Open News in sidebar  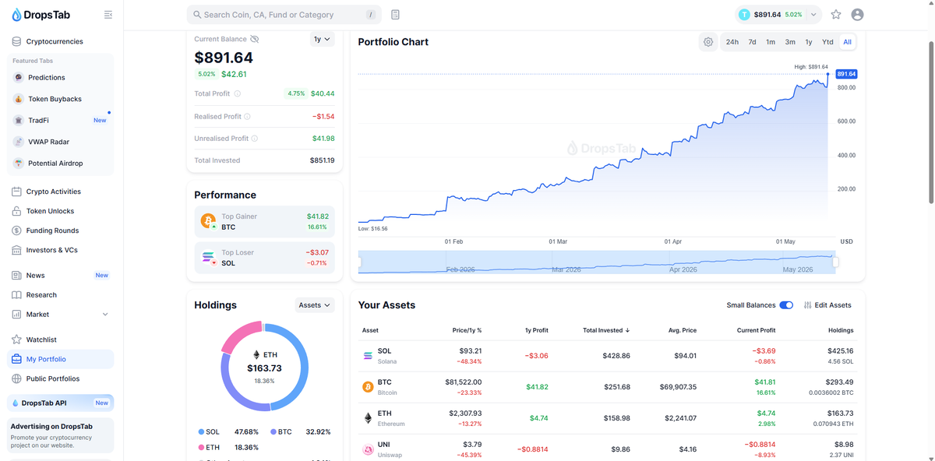61,275
